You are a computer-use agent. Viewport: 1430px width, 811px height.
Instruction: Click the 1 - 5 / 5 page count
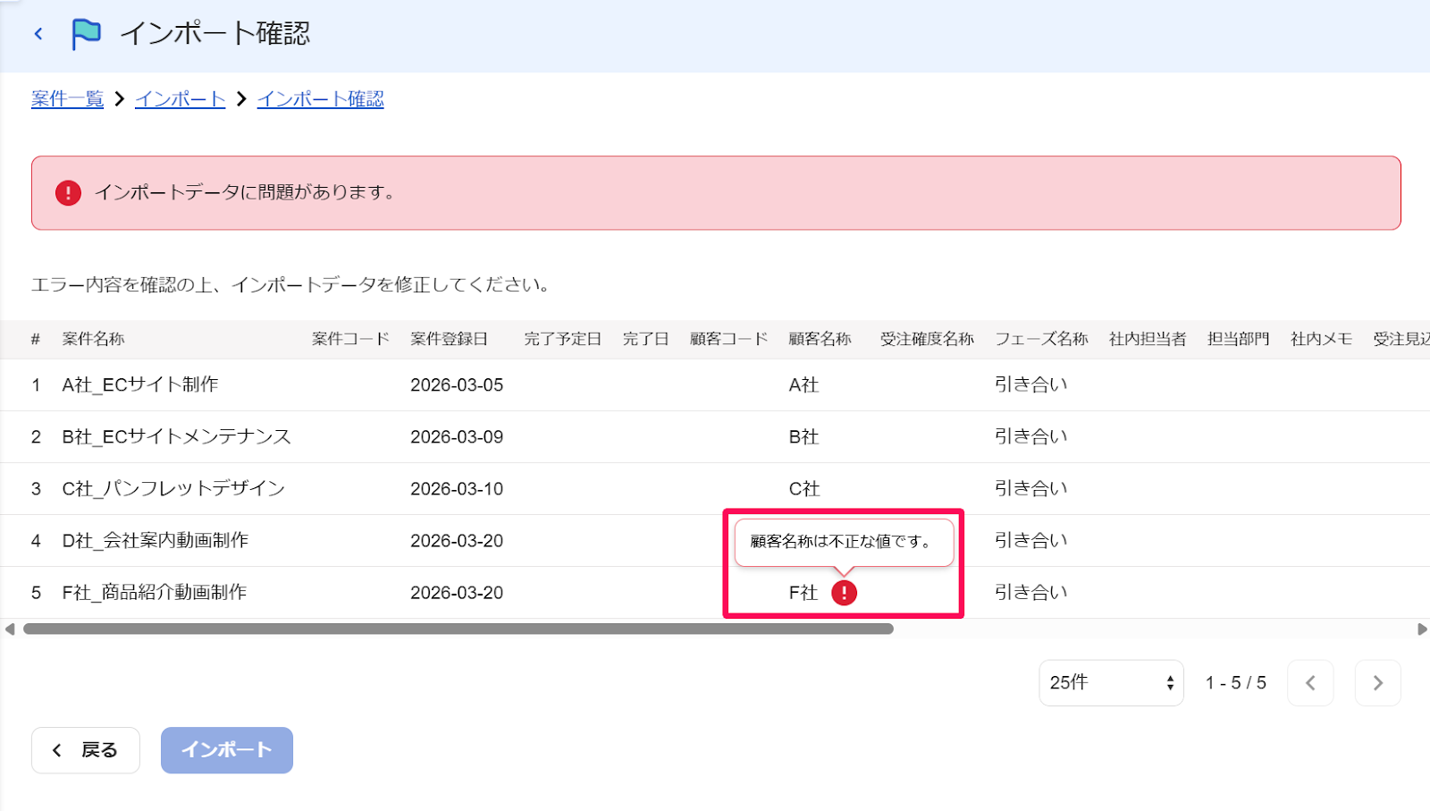point(1235,683)
